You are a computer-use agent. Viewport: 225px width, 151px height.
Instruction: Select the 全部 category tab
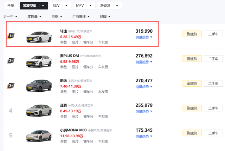click(x=11, y=6)
